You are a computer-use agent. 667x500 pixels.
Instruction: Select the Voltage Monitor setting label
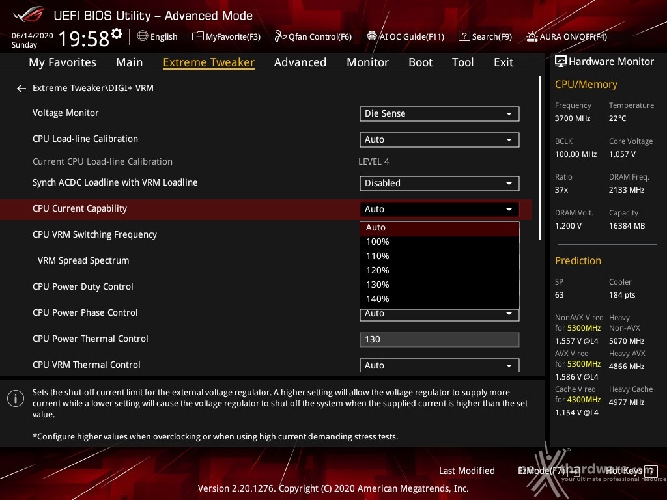(x=66, y=113)
